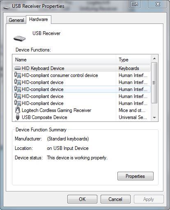Sort the list by Type column header
Viewport: 170px width, 210px height.
(x=133, y=60)
